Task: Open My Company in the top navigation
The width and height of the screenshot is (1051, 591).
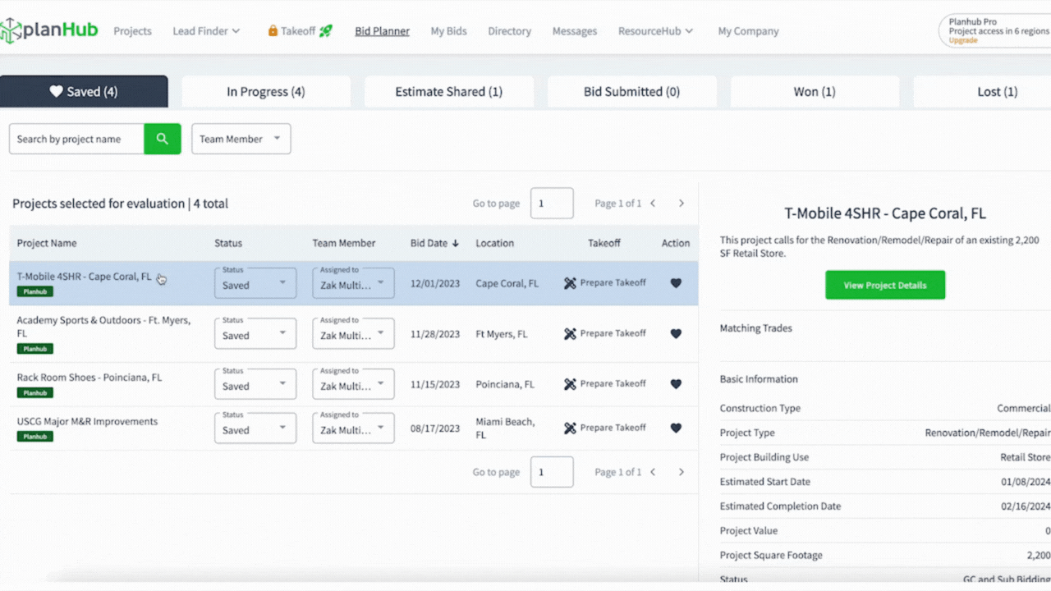Action: pos(748,31)
